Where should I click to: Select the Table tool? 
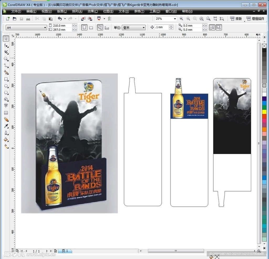tap(6, 113)
